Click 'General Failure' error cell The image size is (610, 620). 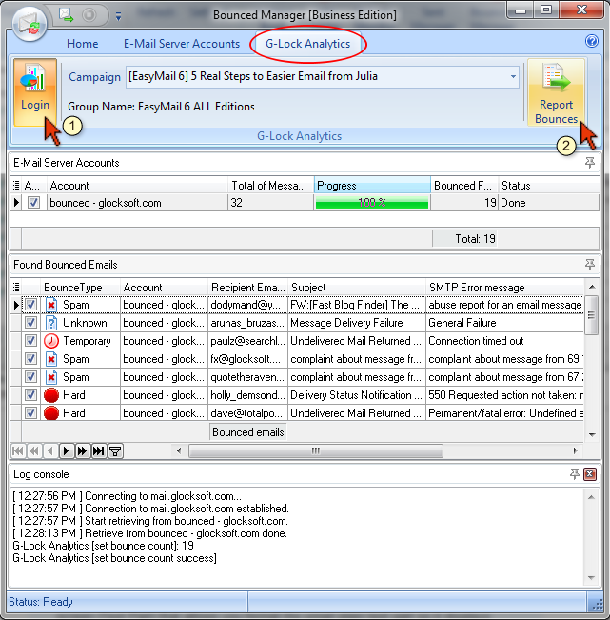tap(505, 323)
